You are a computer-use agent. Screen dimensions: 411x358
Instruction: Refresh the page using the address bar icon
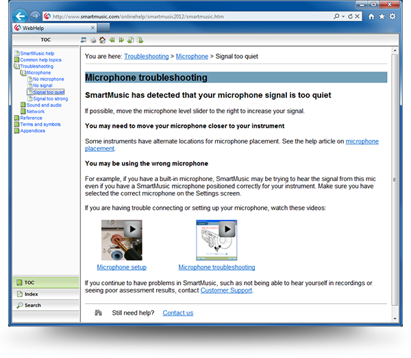350,16
